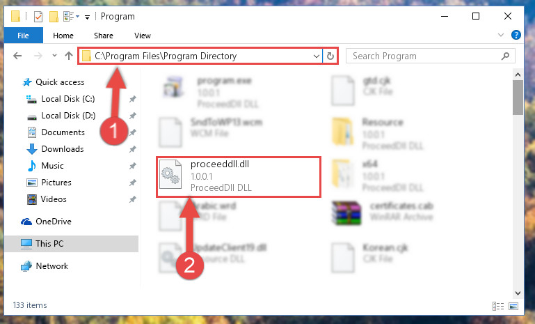Unpin Music from Quick access
The height and width of the screenshot is (324, 535).
132,166
